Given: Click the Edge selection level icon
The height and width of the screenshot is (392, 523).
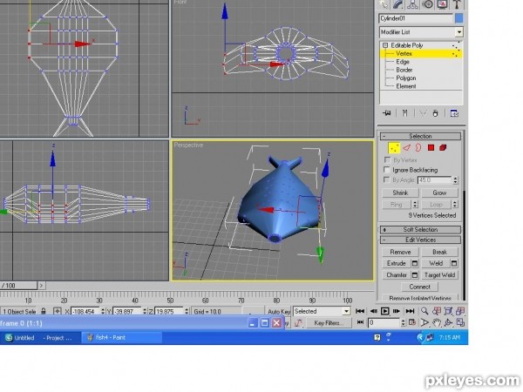Looking at the screenshot, I should click(x=406, y=148).
